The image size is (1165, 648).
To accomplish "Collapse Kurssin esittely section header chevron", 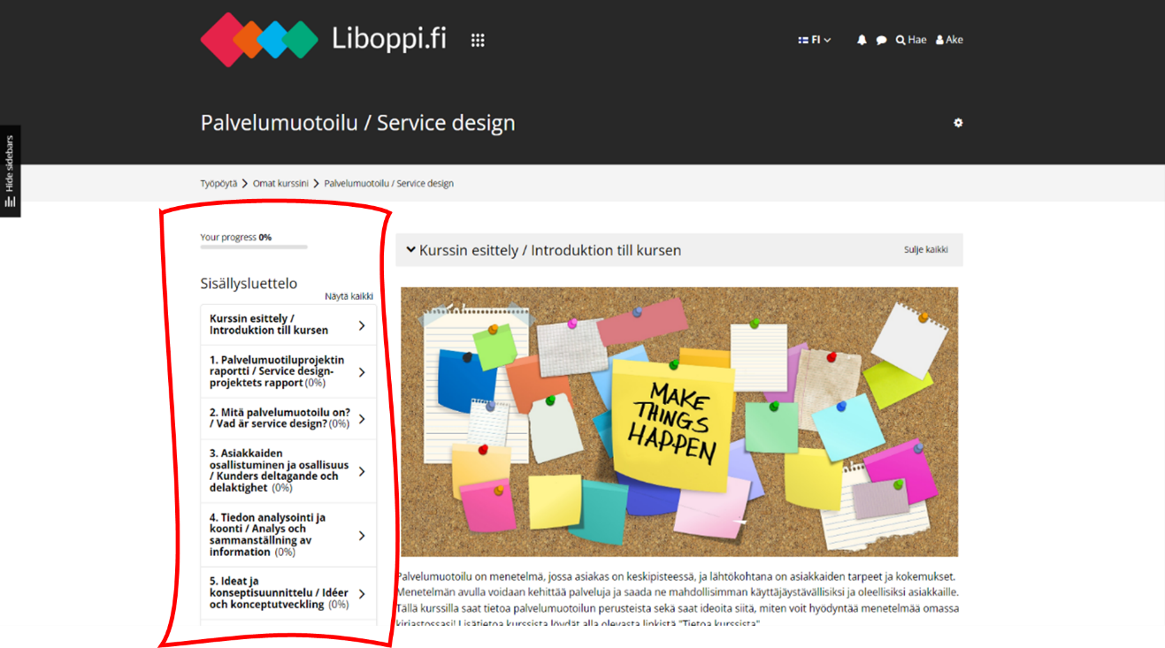I will 410,250.
